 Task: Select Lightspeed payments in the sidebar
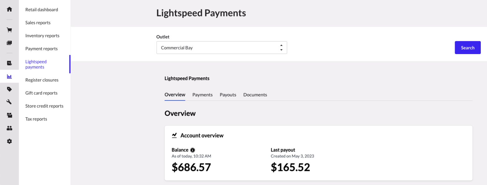(x=36, y=64)
